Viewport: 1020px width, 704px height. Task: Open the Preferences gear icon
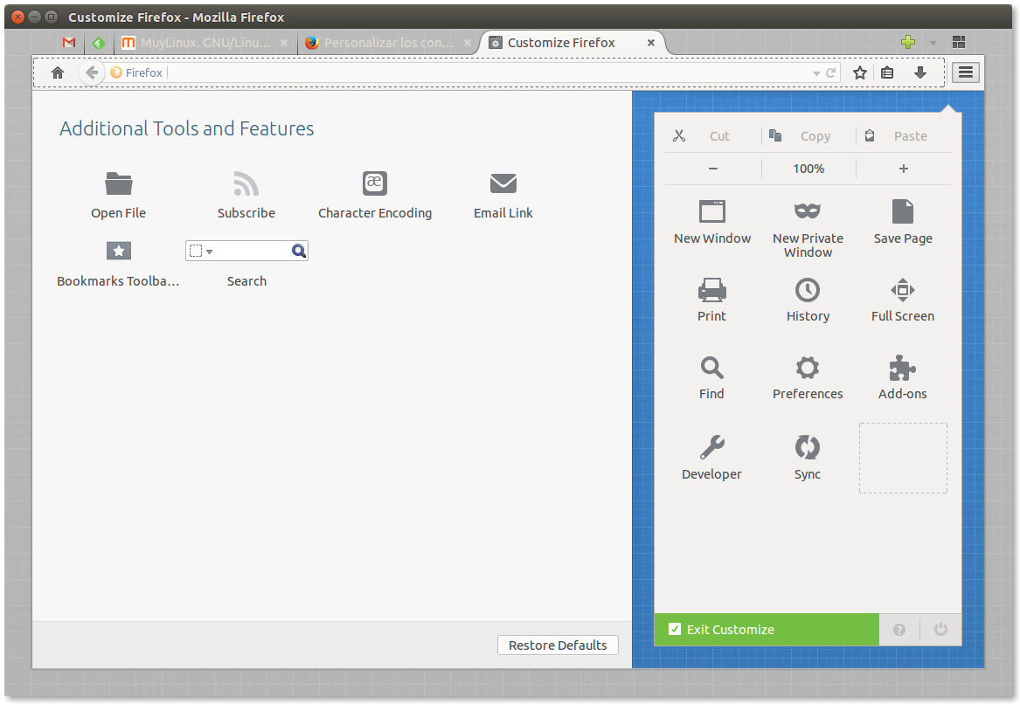click(808, 368)
